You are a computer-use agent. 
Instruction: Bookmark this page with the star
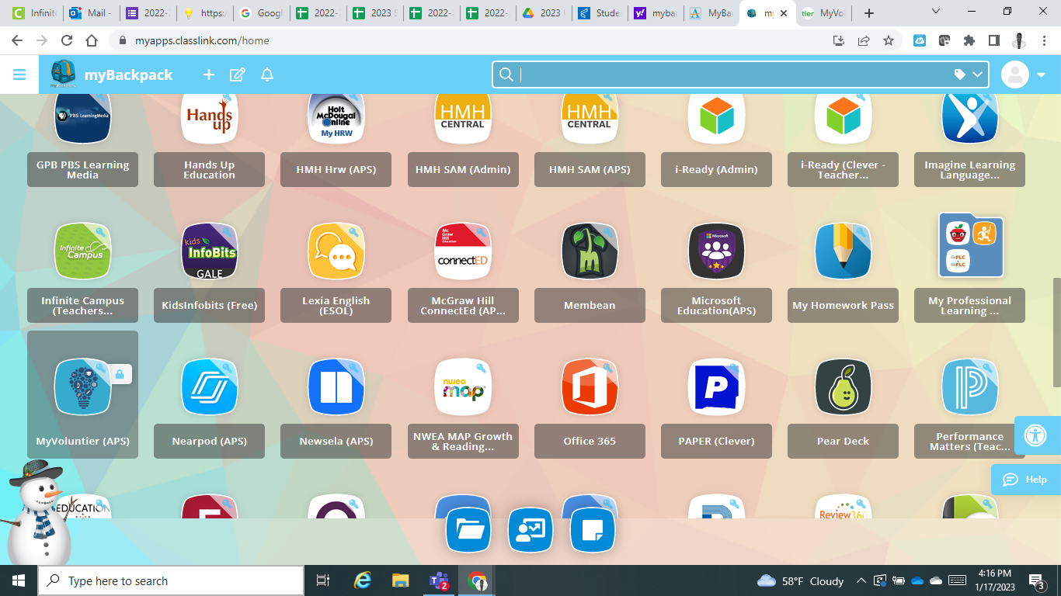pyautogui.click(x=889, y=40)
